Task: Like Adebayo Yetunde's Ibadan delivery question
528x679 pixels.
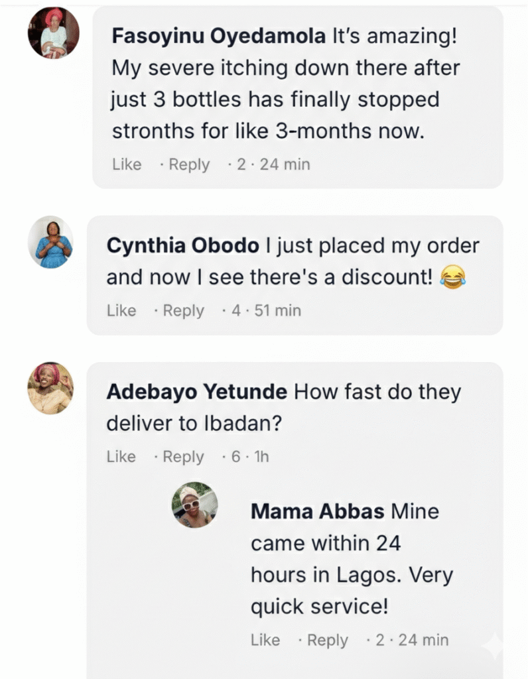Action: click(x=121, y=457)
